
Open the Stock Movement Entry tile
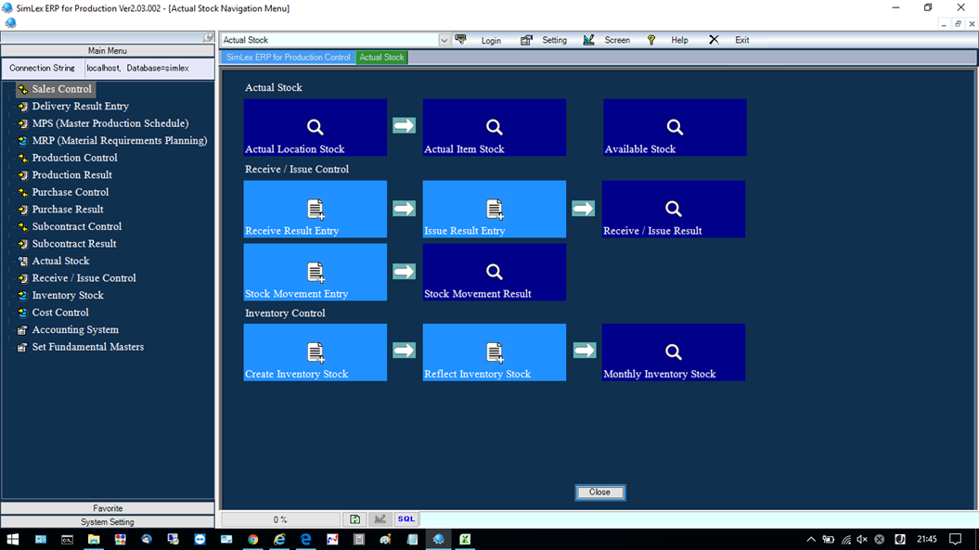316,272
